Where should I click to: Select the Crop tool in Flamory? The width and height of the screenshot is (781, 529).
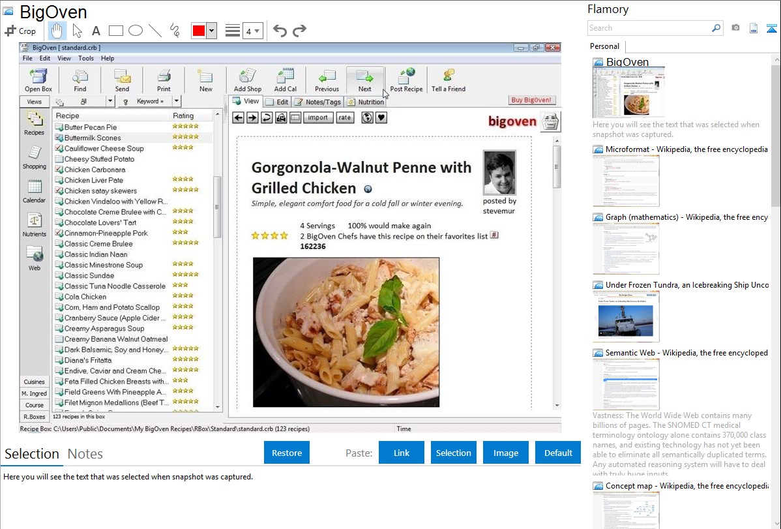pos(20,31)
